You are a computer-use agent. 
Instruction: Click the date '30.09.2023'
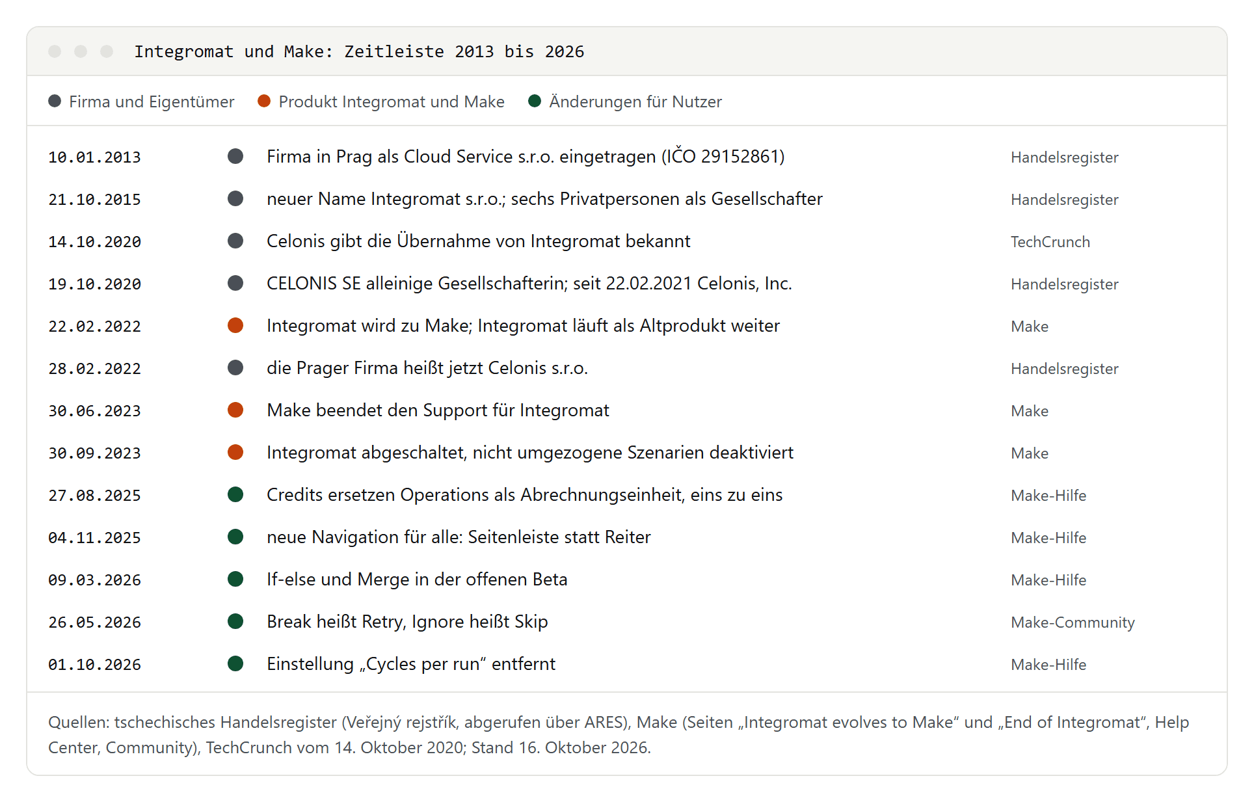[94, 453]
